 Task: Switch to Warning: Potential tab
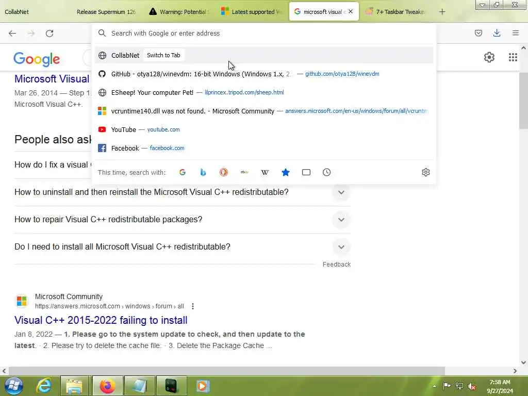[x=179, y=12]
